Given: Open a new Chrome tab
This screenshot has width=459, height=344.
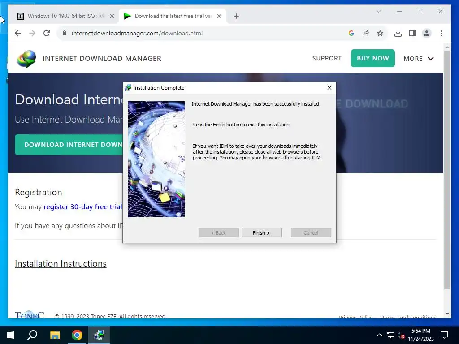Looking at the screenshot, I should 236,17.
